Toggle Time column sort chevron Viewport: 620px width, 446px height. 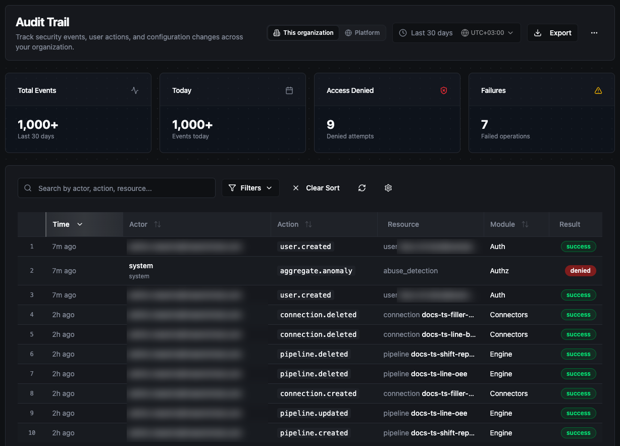click(80, 224)
